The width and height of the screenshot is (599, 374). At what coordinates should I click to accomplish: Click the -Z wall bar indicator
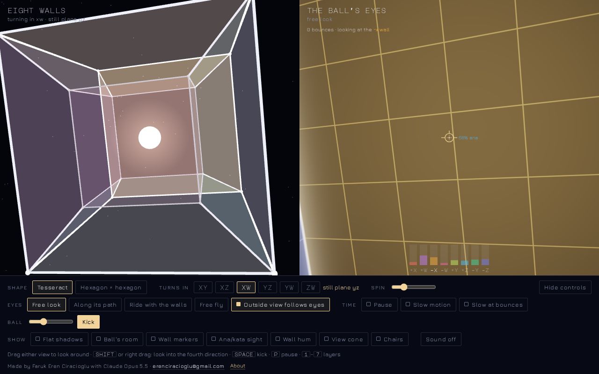(x=485, y=258)
